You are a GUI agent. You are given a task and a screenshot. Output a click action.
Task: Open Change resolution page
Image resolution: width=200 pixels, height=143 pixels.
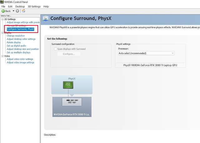point(16,36)
